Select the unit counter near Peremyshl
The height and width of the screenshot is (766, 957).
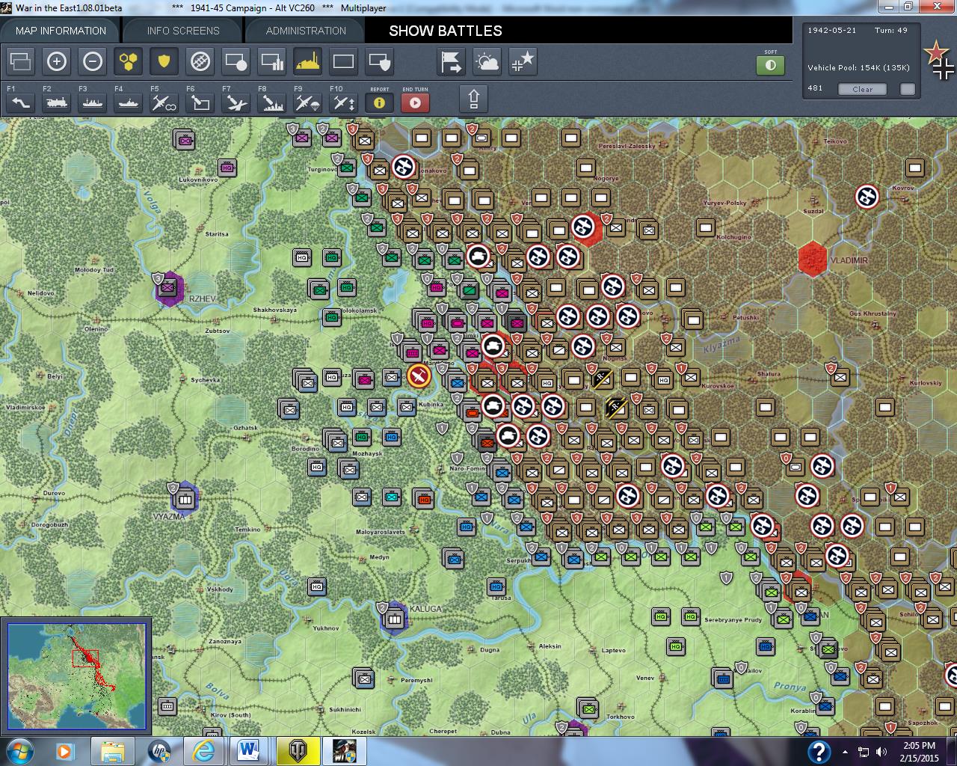365,679
